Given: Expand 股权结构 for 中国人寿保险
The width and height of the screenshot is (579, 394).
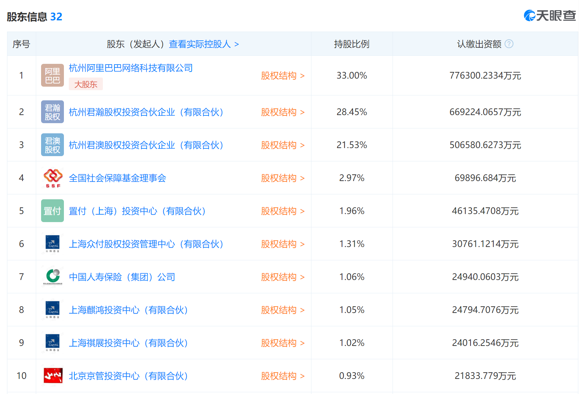Looking at the screenshot, I should pyautogui.click(x=283, y=277).
